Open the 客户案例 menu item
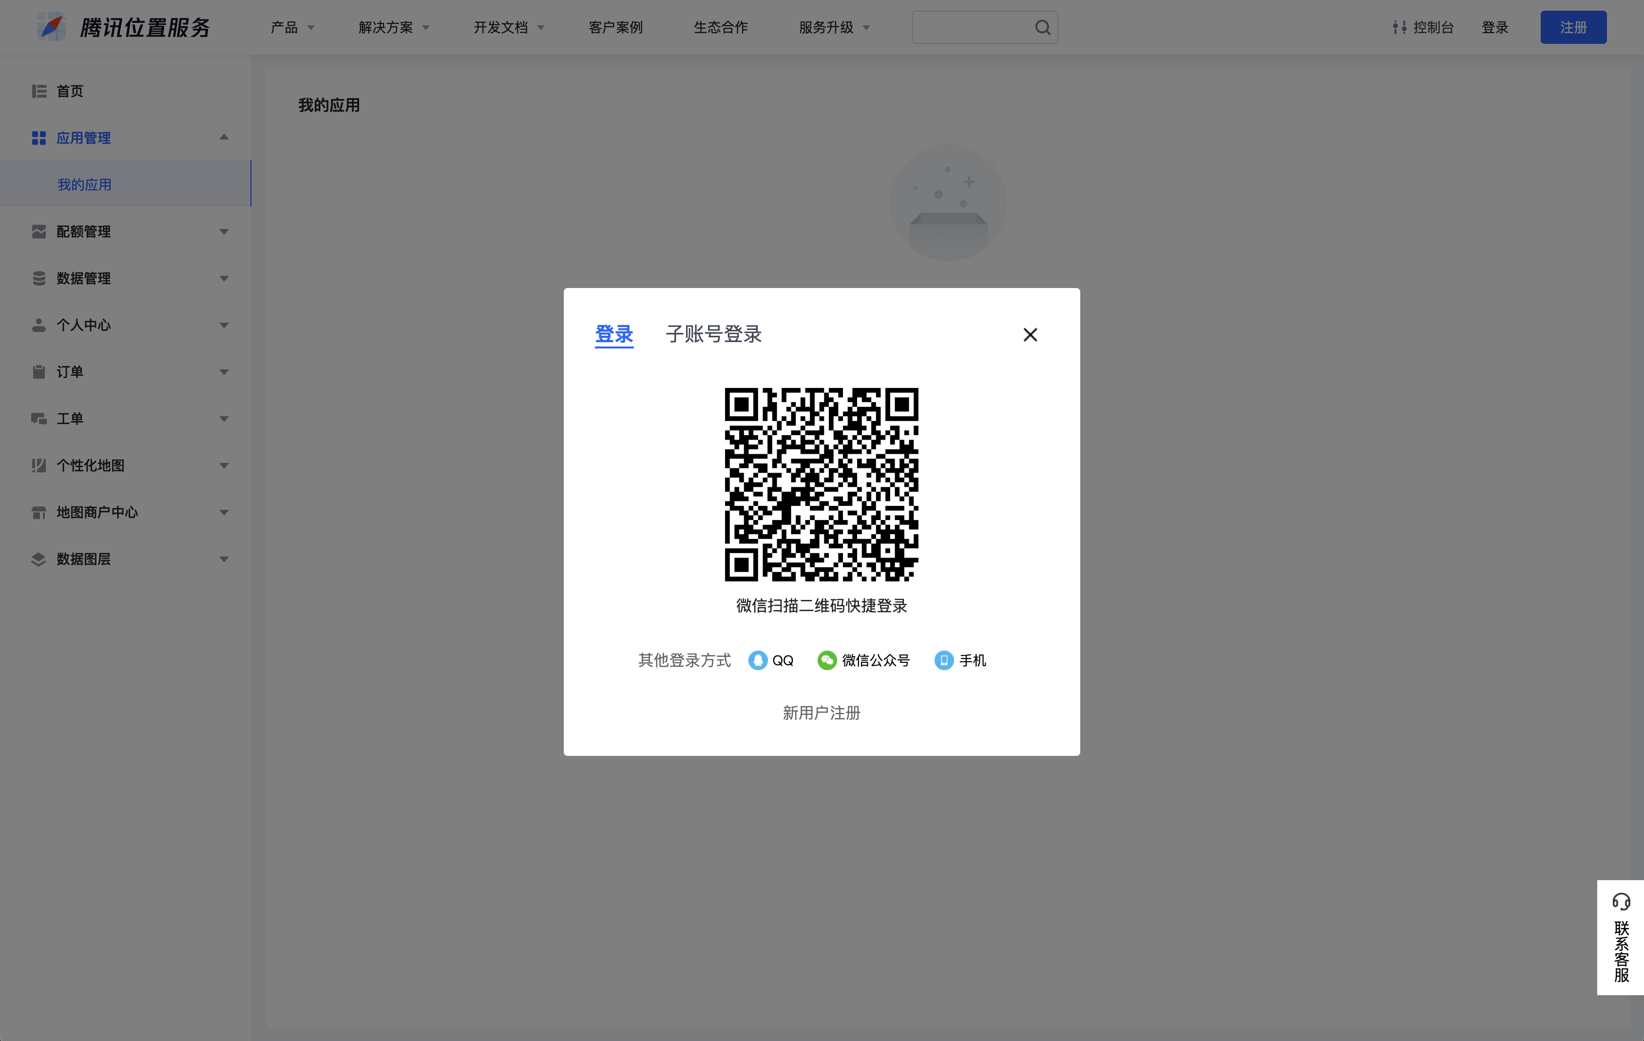The image size is (1644, 1041). [615, 27]
